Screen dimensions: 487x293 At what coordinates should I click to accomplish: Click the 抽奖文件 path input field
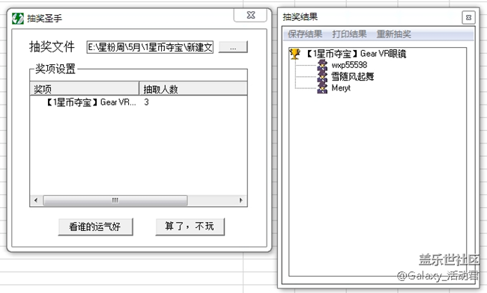150,47
